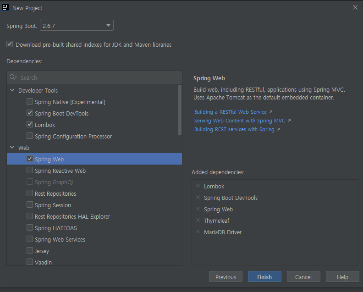Image resolution: width=363 pixels, height=292 pixels.
Task: Cancel the New Project wizard
Action: (303, 277)
